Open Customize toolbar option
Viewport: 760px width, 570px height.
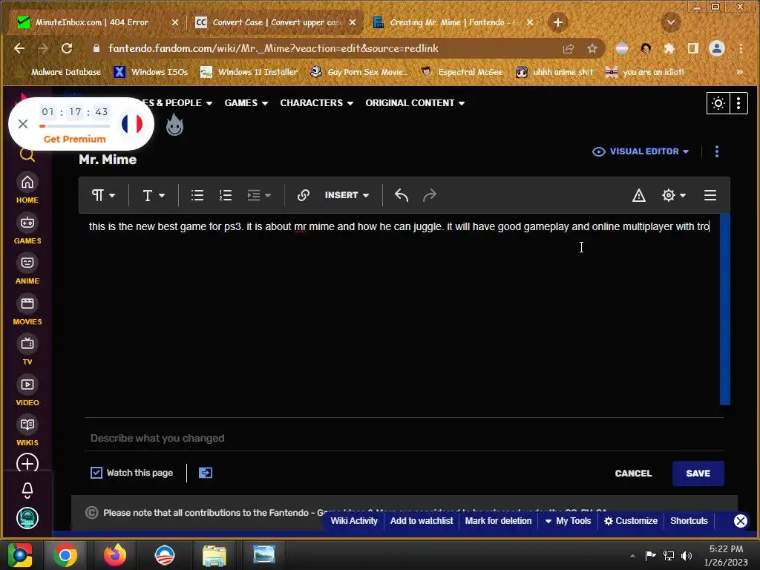(x=631, y=521)
